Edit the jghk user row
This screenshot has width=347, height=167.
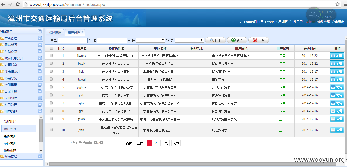tap(336, 103)
